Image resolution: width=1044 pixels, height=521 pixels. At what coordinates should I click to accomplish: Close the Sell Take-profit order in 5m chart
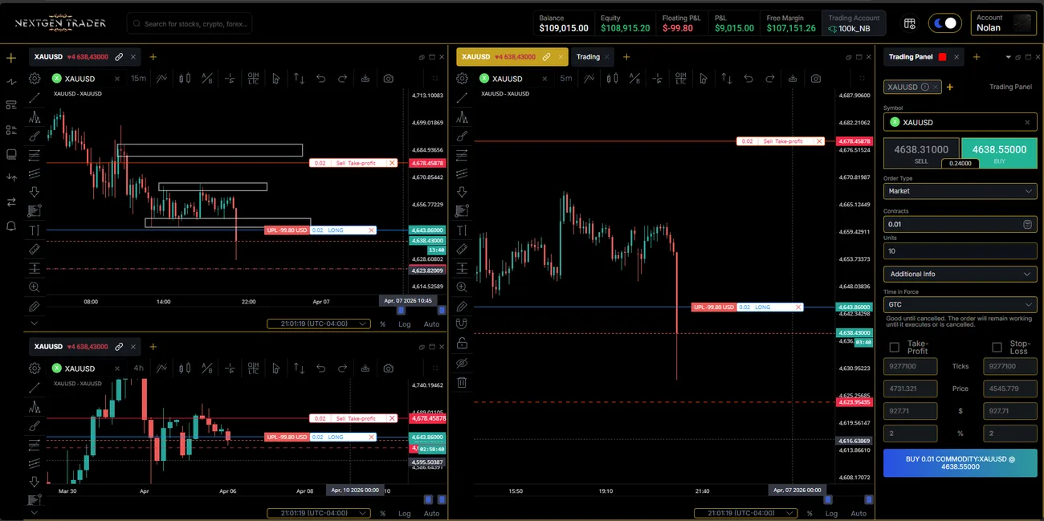pyautogui.click(x=819, y=141)
